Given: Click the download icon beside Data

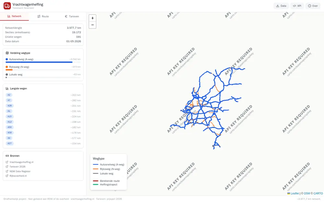Looking at the screenshot, I should coord(278,6).
